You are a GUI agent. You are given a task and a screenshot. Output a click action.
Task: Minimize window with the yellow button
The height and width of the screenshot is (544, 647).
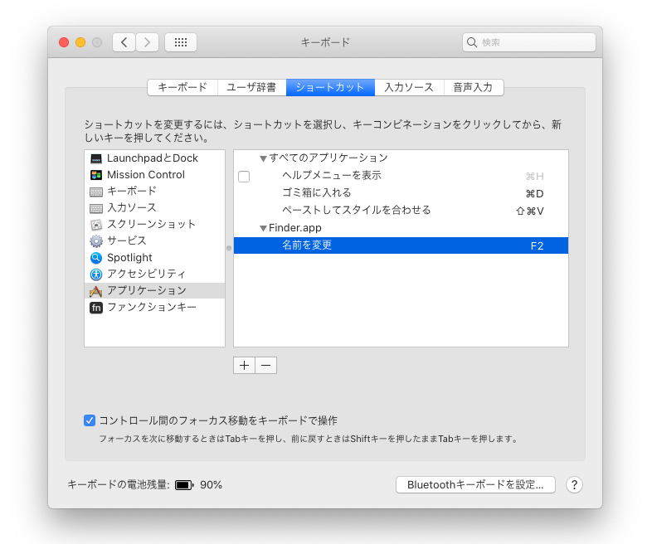point(80,42)
